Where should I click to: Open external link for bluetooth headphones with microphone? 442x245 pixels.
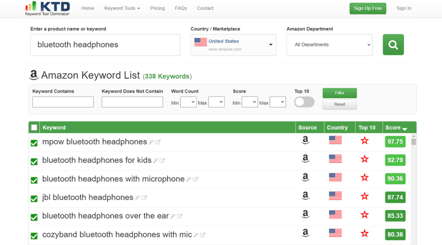coord(196,179)
